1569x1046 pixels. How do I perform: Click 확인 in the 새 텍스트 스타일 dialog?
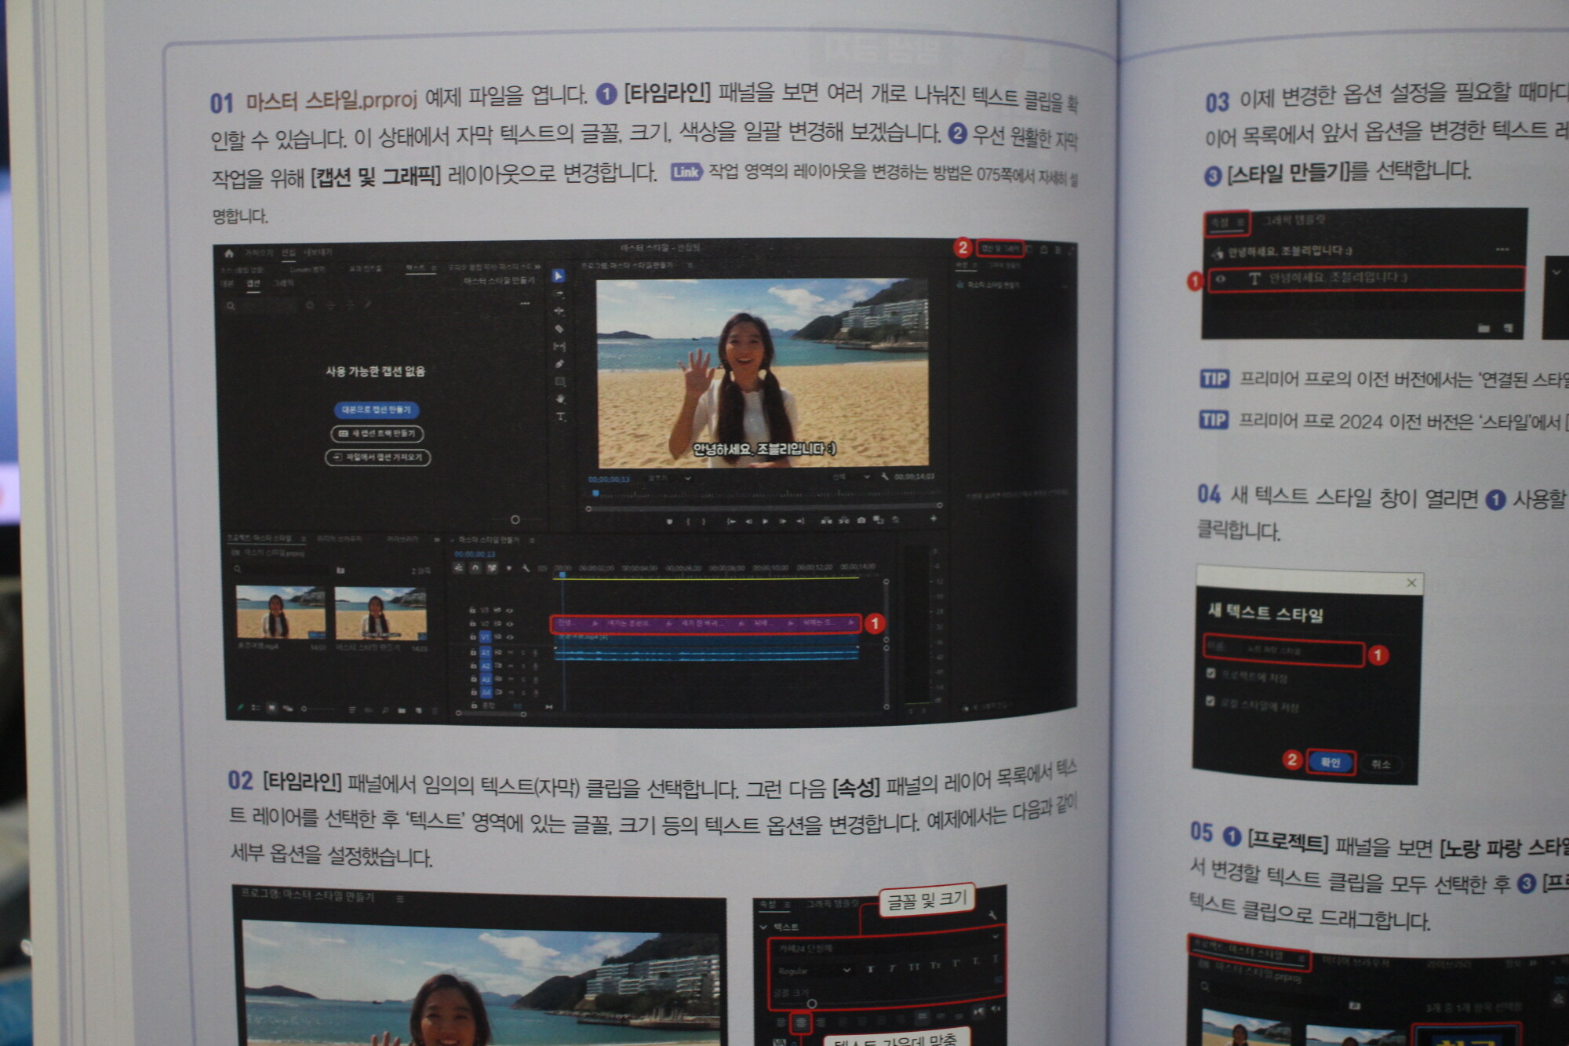[1331, 762]
